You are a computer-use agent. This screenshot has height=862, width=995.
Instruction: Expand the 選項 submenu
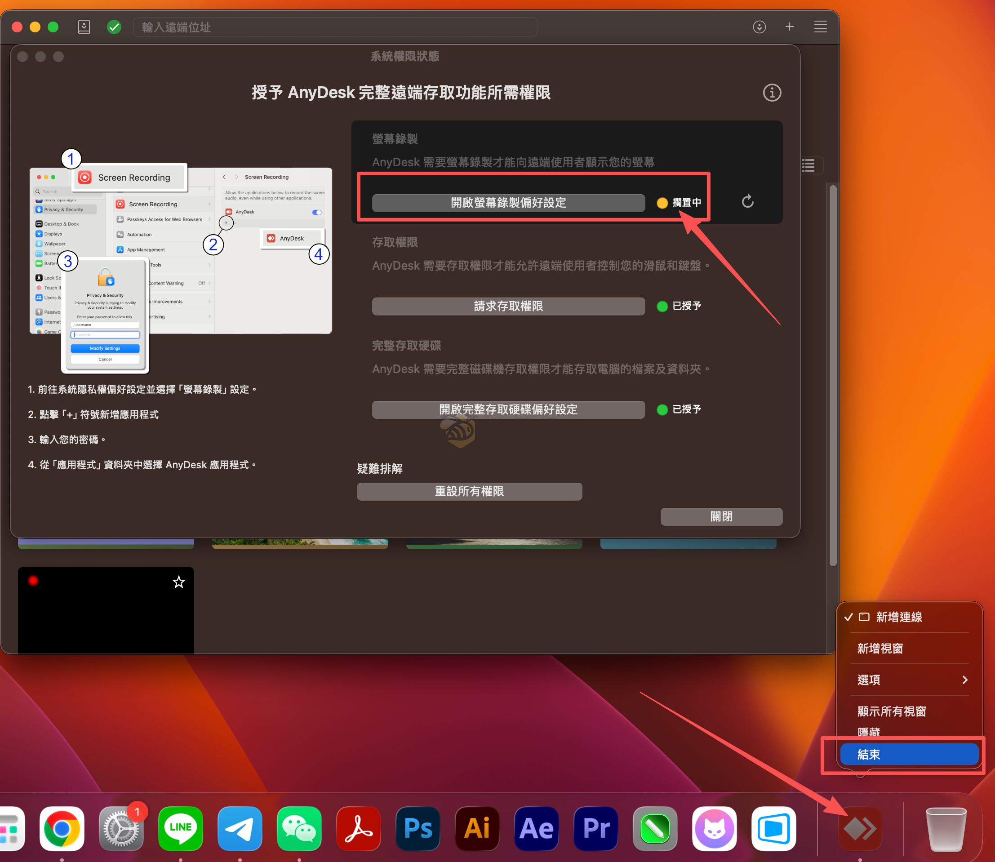pyautogui.click(x=910, y=680)
